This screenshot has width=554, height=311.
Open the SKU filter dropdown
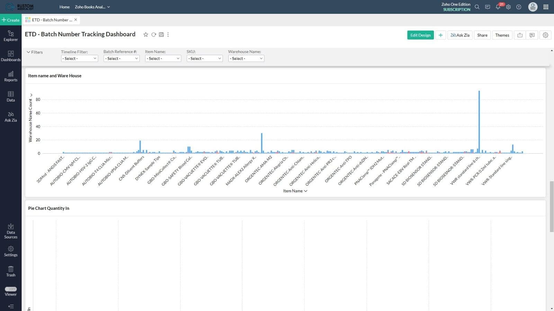pos(205,58)
